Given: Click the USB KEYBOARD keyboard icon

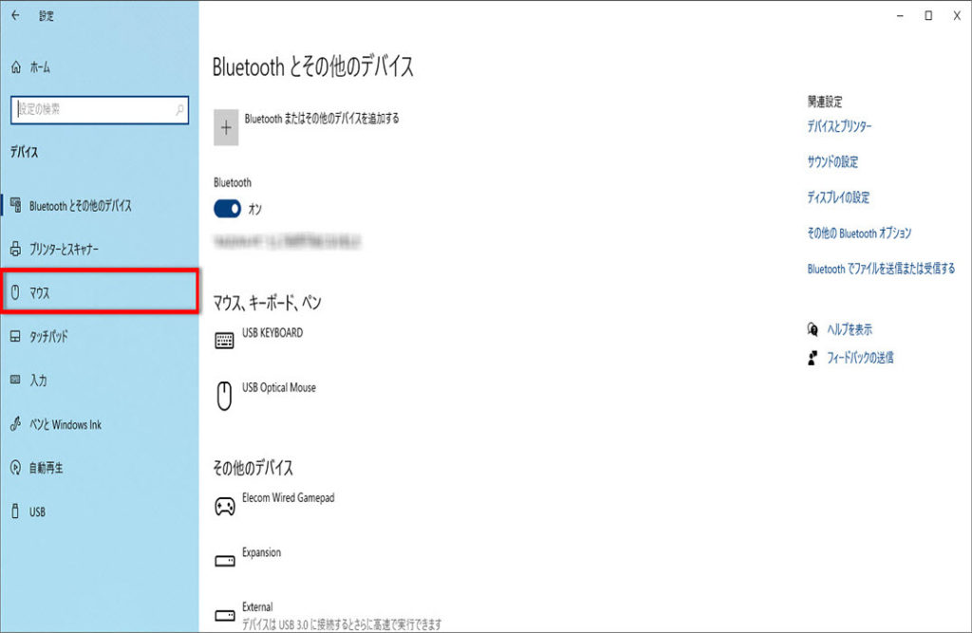Looking at the screenshot, I should pyautogui.click(x=225, y=342).
